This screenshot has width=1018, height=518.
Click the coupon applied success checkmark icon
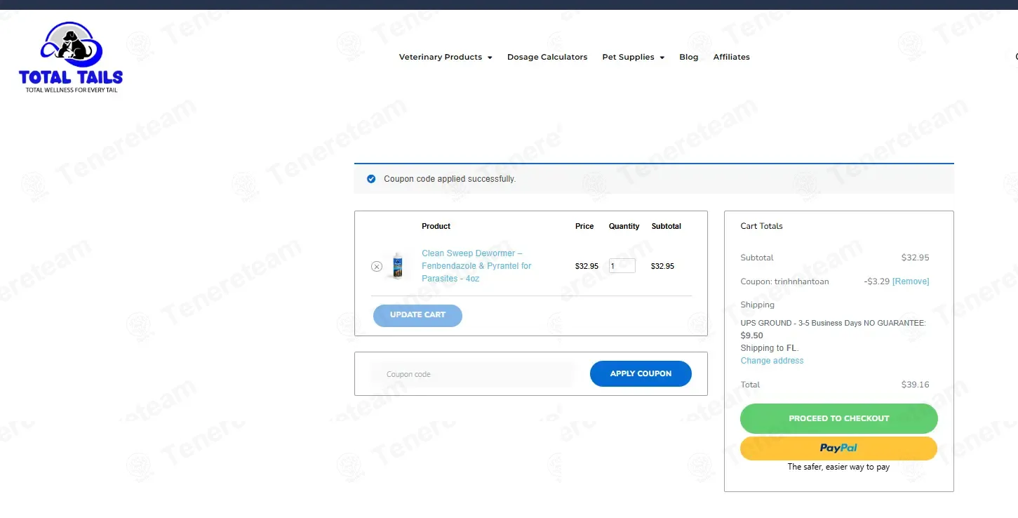371,179
